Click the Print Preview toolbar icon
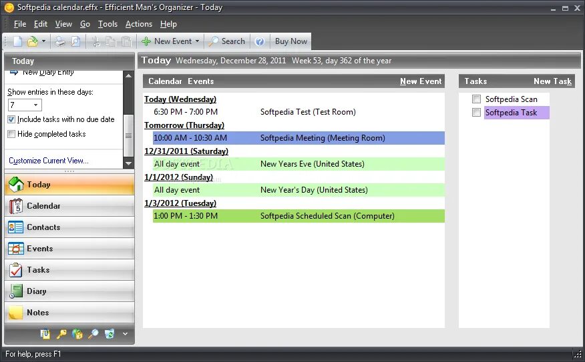This screenshot has height=362, width=585. (75, 41)
